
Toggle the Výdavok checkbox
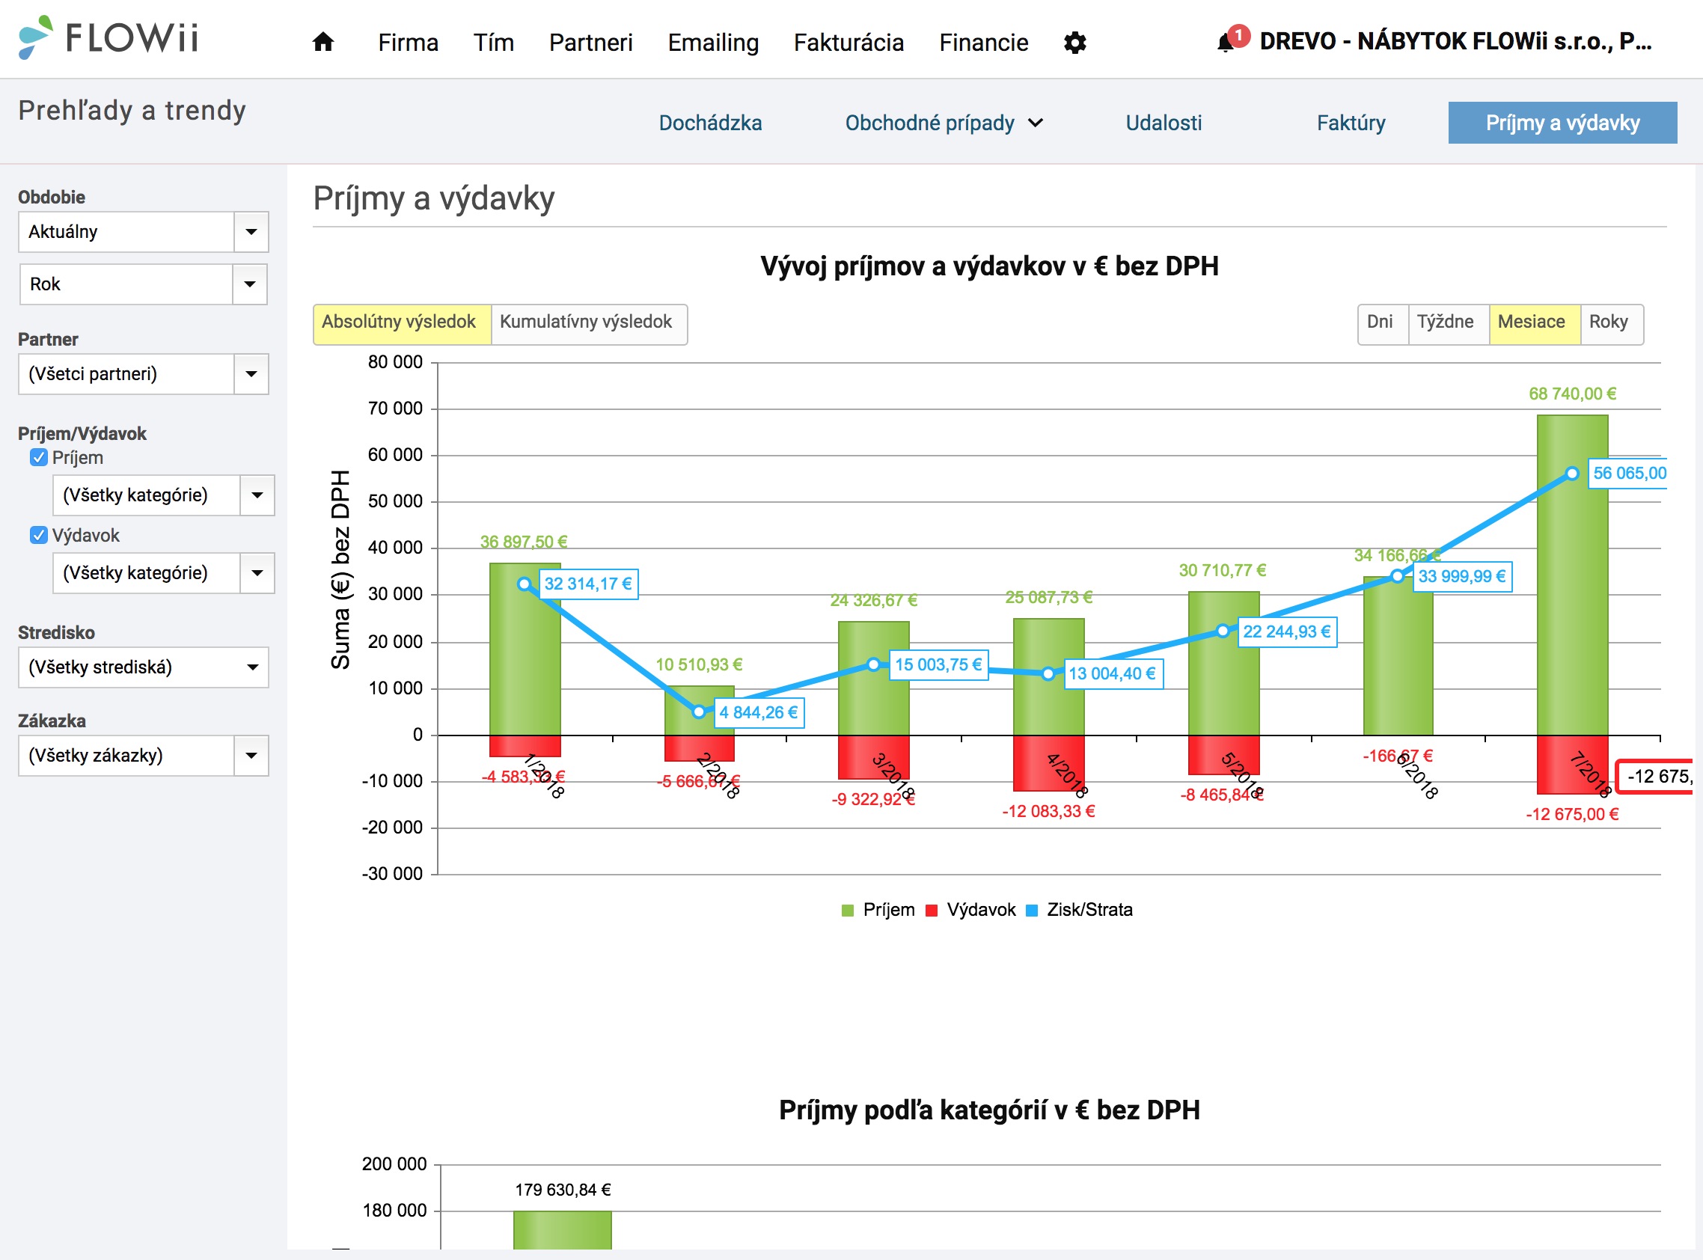pos(38,536)
